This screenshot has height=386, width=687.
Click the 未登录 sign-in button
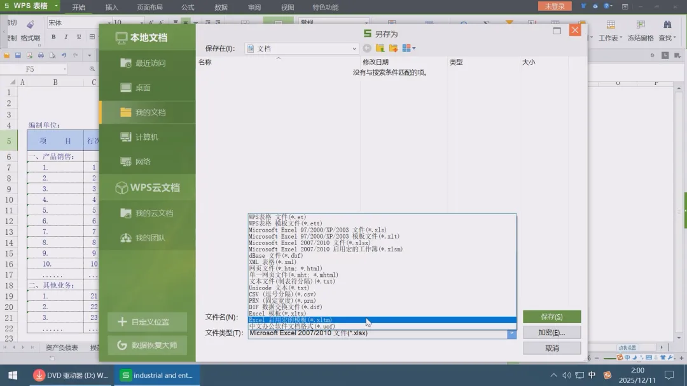point(555,6)
